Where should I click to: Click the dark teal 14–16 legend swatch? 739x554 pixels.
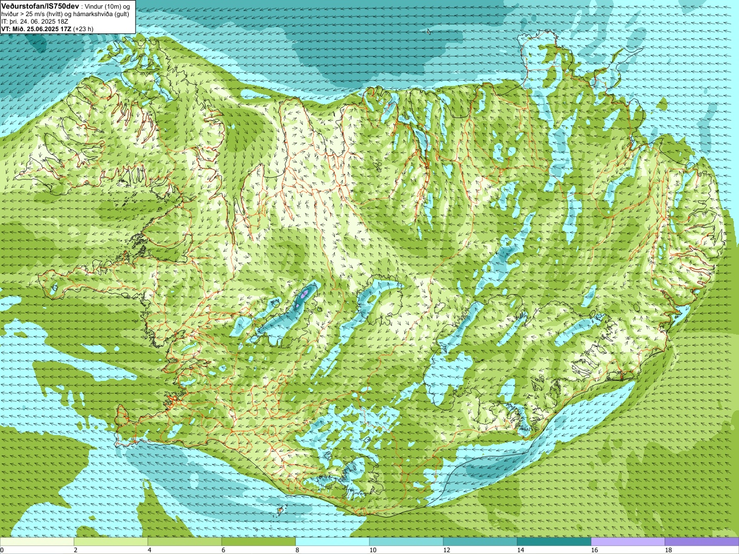pos(554,542)
